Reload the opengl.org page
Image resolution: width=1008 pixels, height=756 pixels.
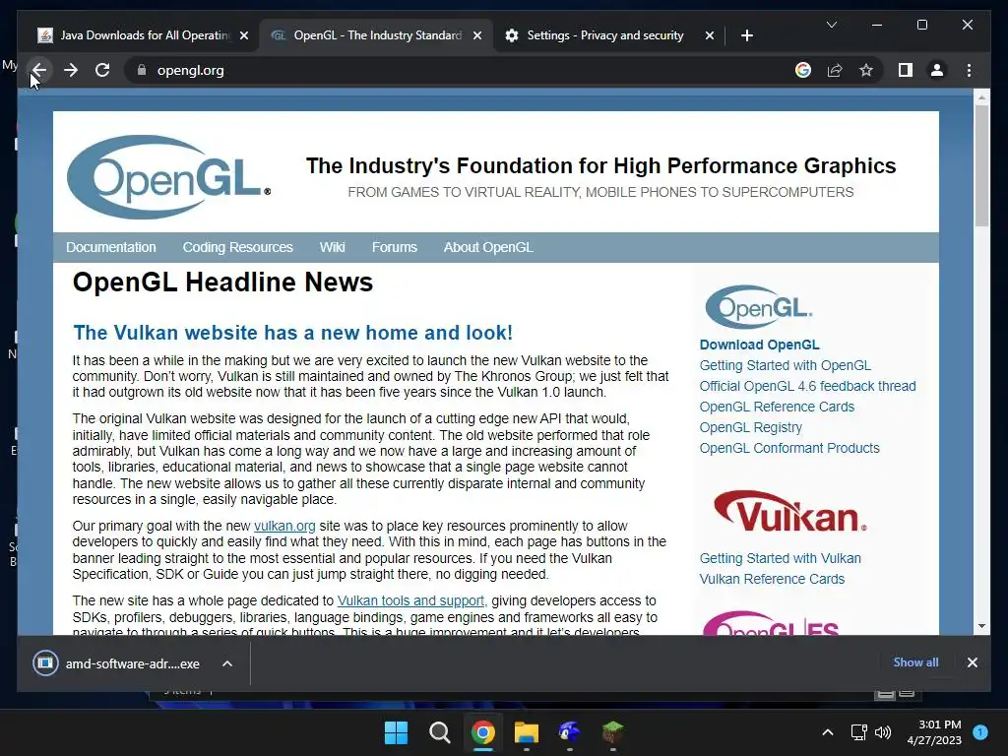click(102, 70)
